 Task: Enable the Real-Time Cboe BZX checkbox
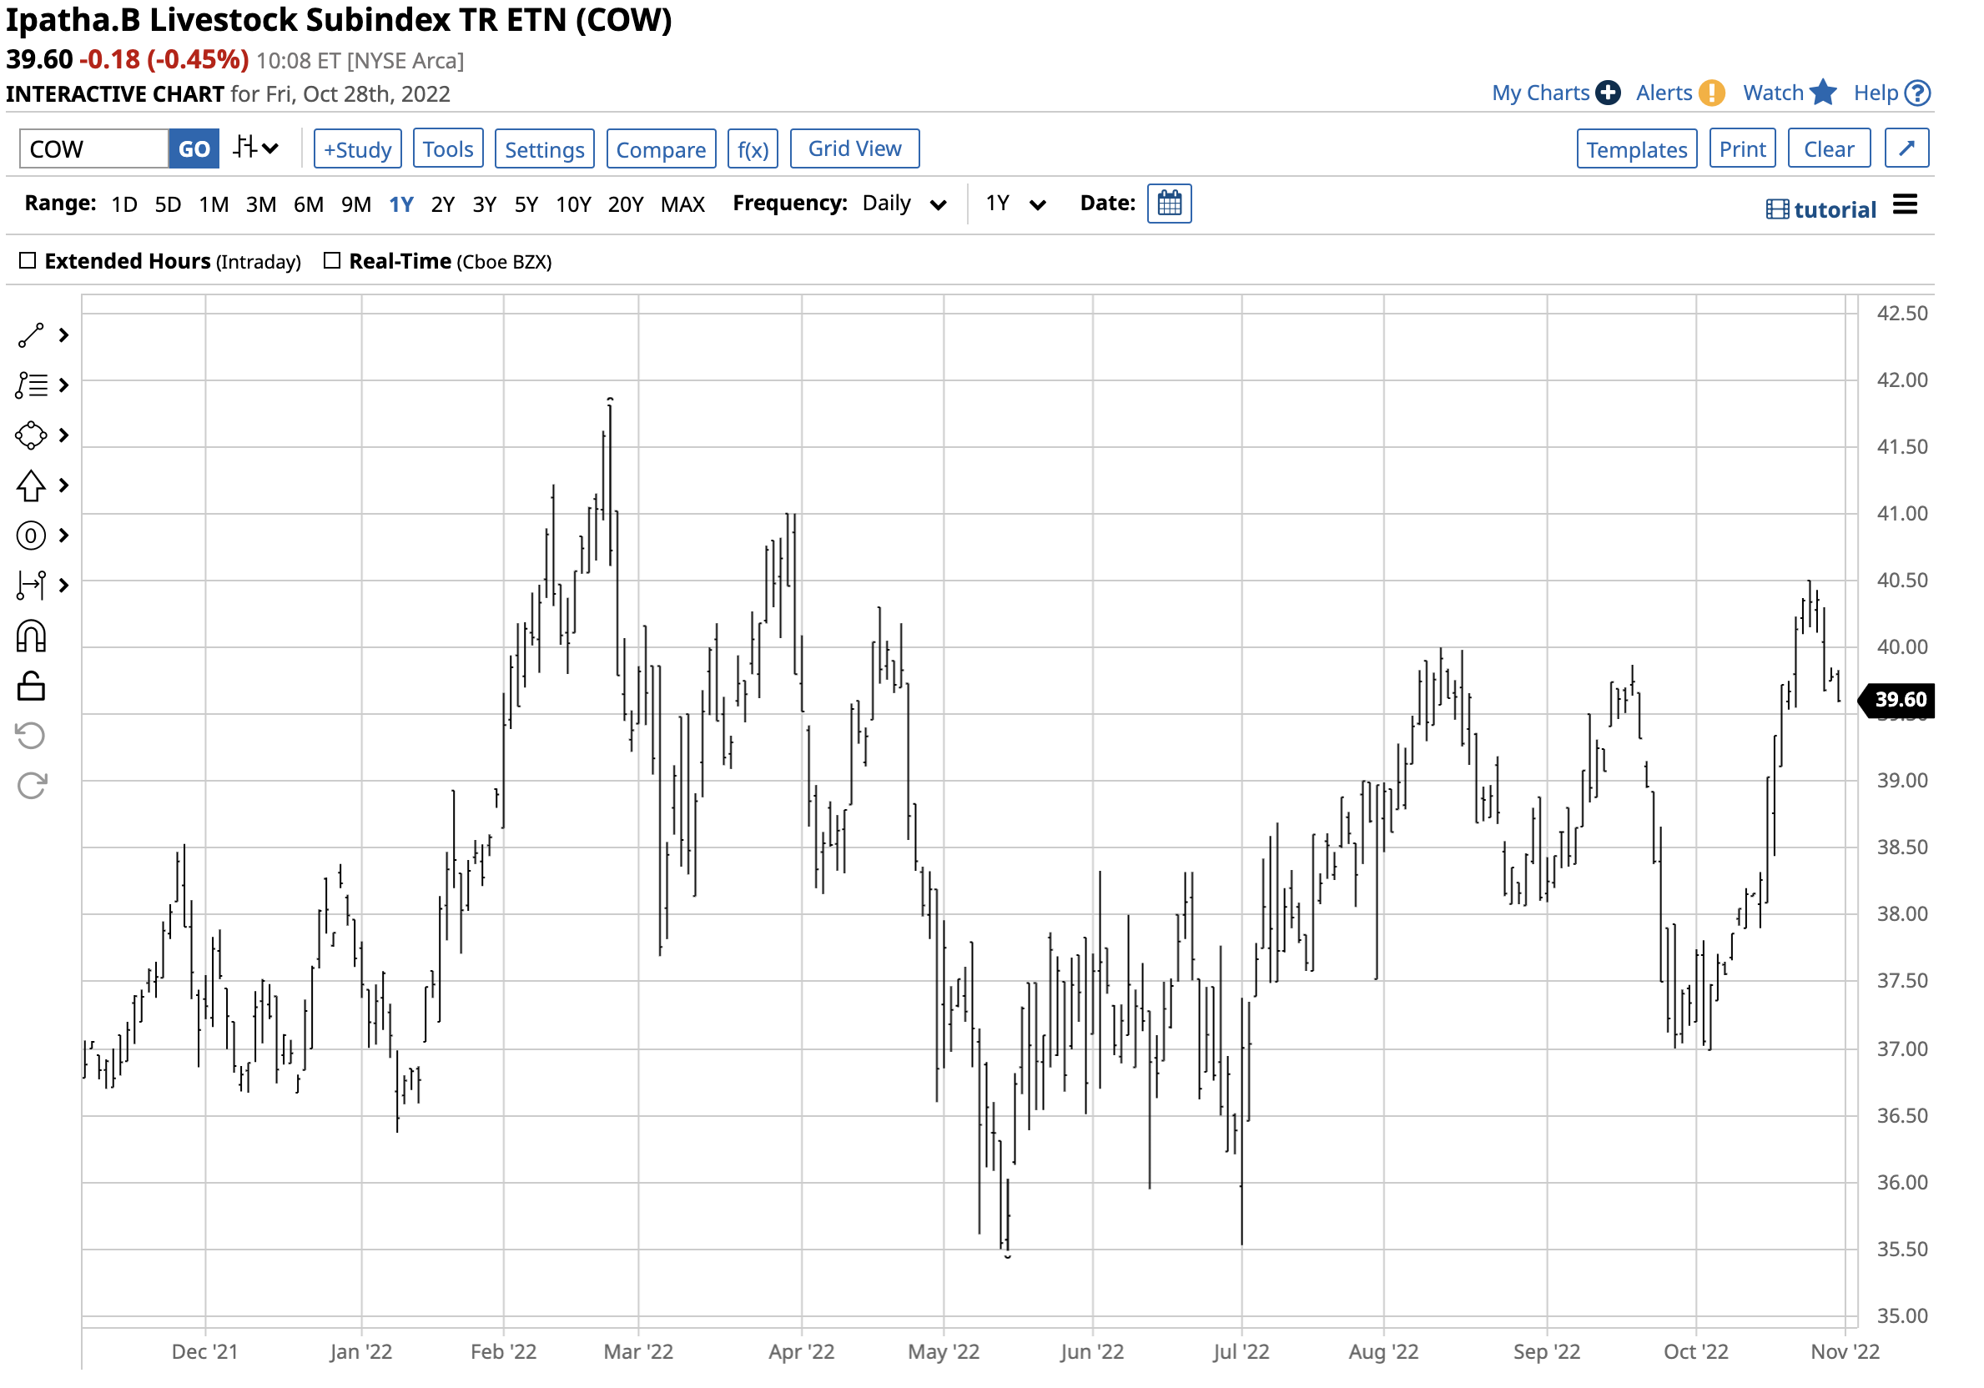click(332, 261)
